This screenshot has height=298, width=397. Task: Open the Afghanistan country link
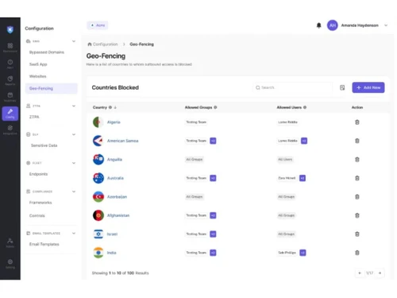[118, 215]
